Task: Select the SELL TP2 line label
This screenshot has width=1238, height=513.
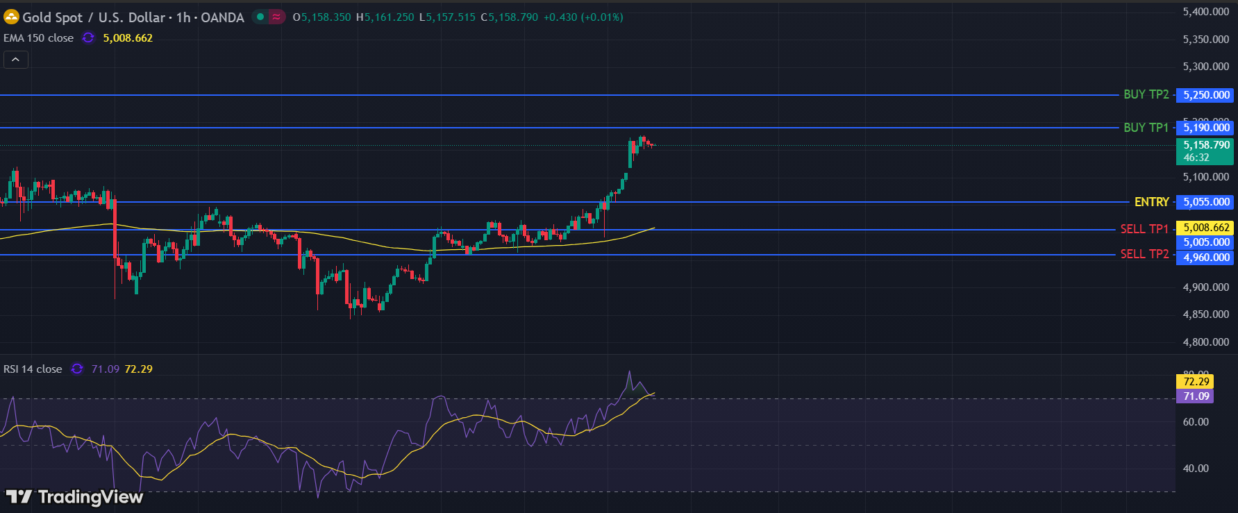Action: click(x=1144, y=254)
